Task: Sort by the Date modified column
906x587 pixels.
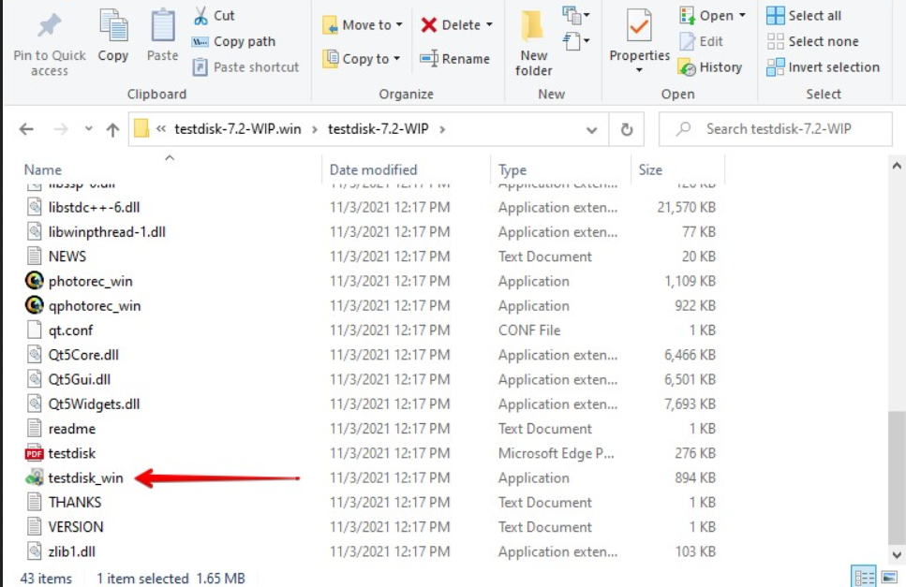Action: tap(373, 169)
